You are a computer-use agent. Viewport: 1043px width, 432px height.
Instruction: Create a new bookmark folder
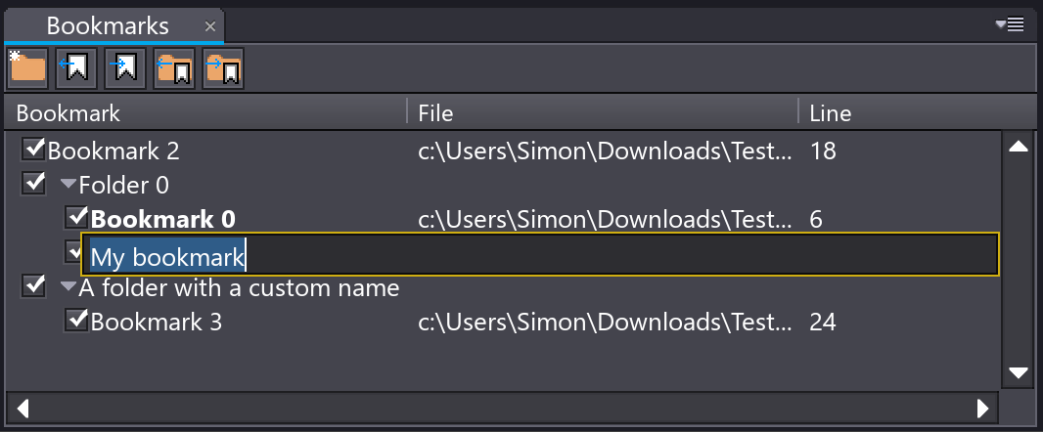click(x=27, y=68)
